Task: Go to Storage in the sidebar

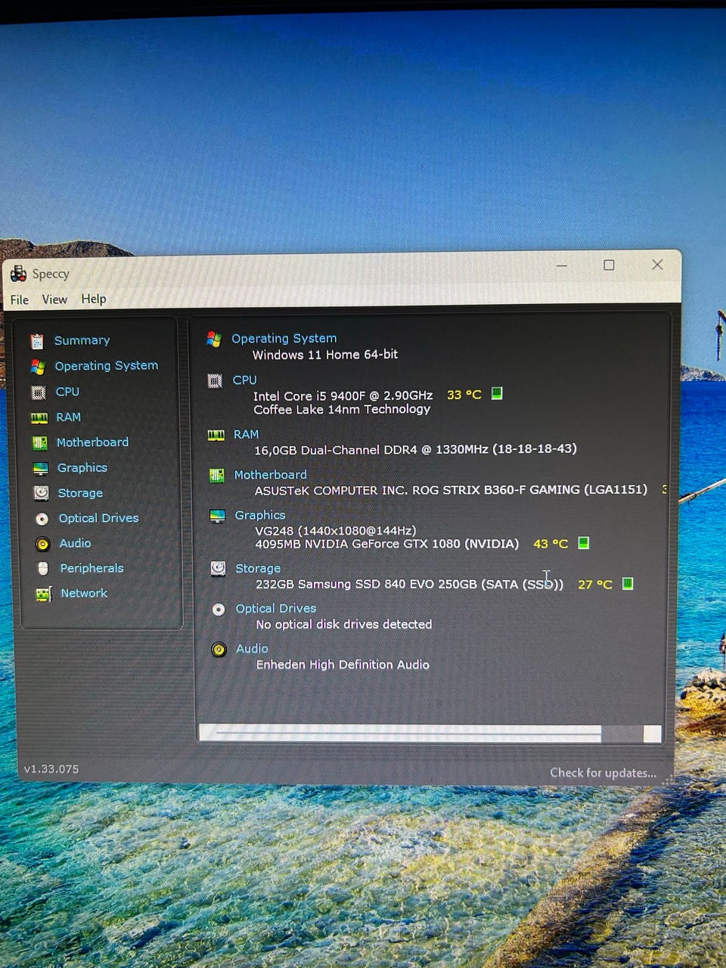Action: (80, 493)
